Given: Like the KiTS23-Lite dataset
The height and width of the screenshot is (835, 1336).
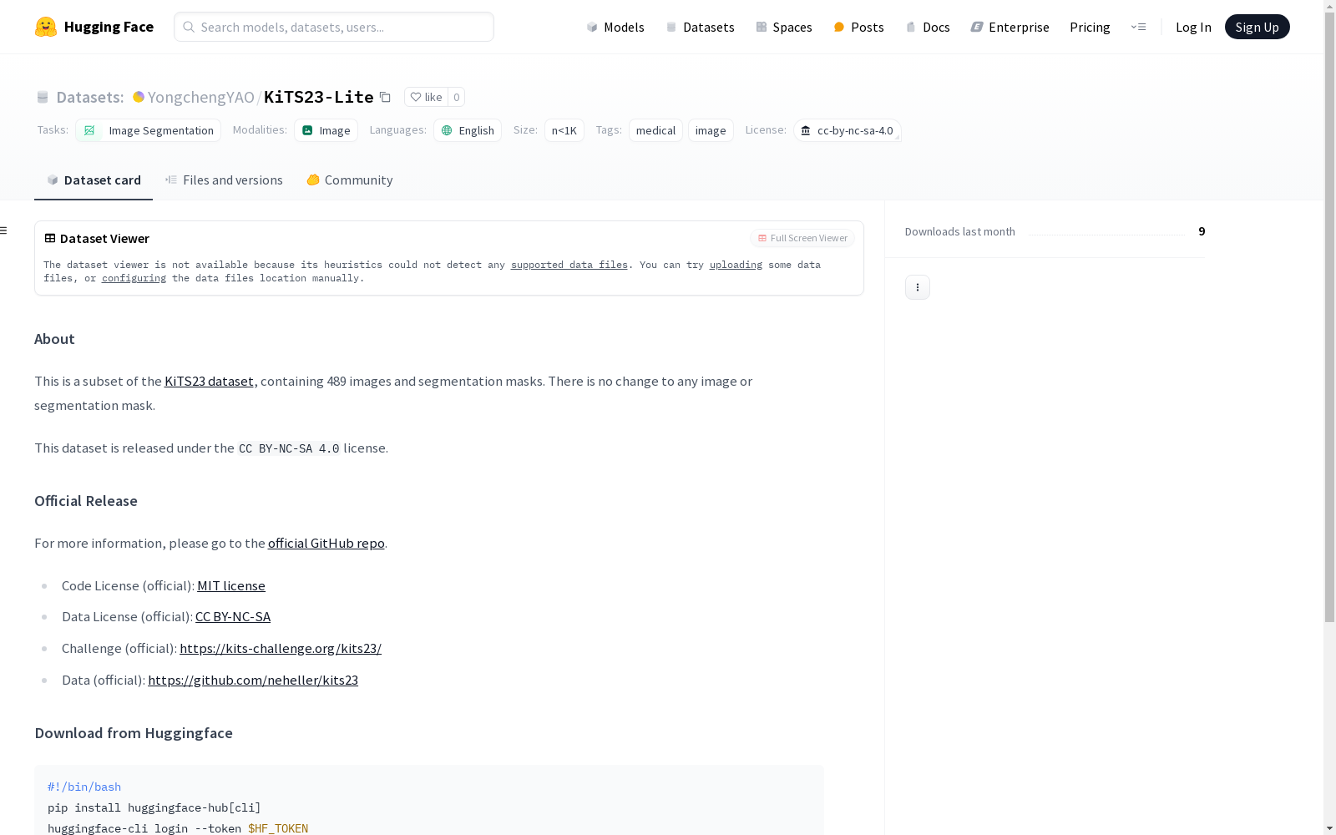Looking at the screenshot, I should [426, 97].
